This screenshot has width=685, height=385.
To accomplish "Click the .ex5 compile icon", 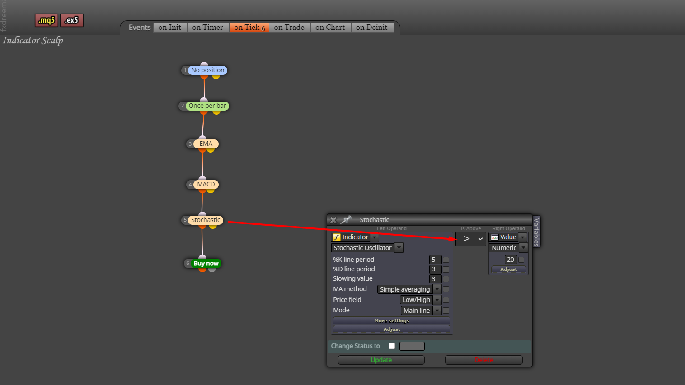I will click(x=72, y=20).
